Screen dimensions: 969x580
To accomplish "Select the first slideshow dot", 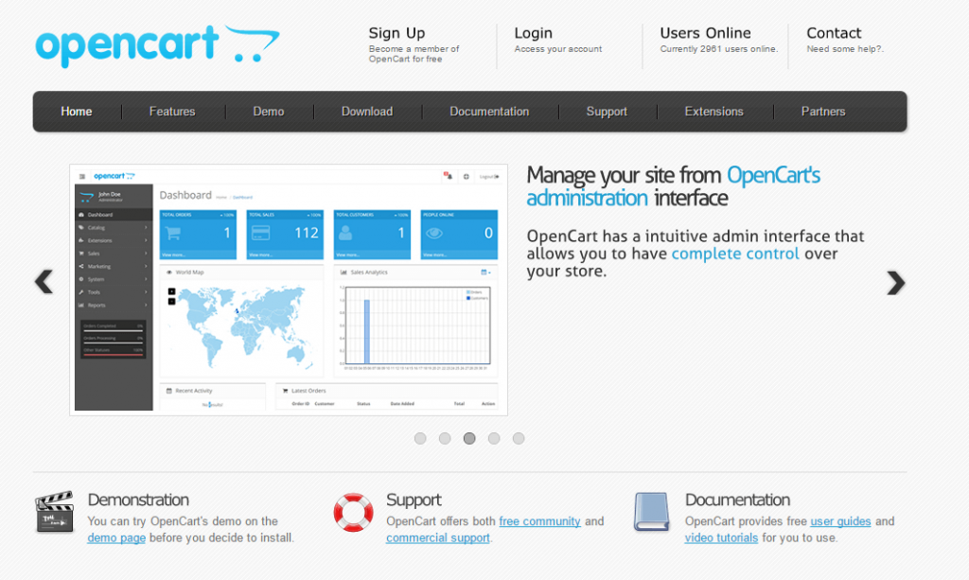I will [420, 438].
